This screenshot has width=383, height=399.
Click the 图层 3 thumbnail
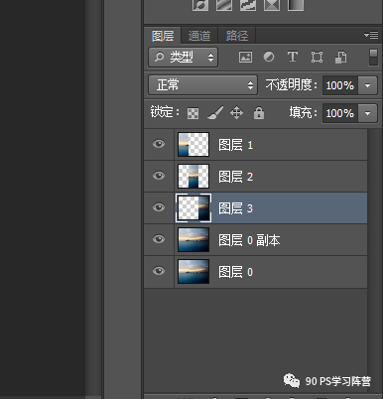coord(193,207)
